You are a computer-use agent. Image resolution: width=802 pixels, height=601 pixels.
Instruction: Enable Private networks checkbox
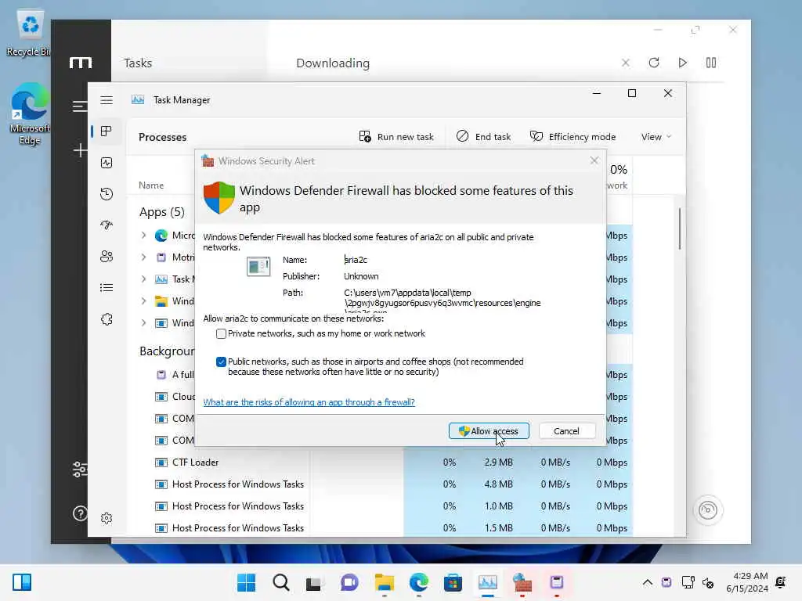click(x=221, y=333)
